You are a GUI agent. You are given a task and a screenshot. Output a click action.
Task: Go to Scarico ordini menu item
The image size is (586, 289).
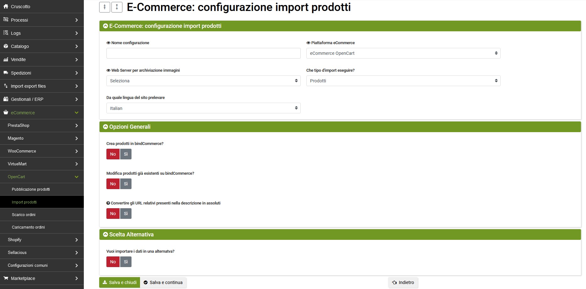pos(24,215)
